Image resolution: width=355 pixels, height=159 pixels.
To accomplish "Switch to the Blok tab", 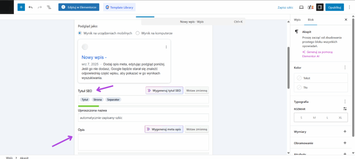I will point(311,20).
